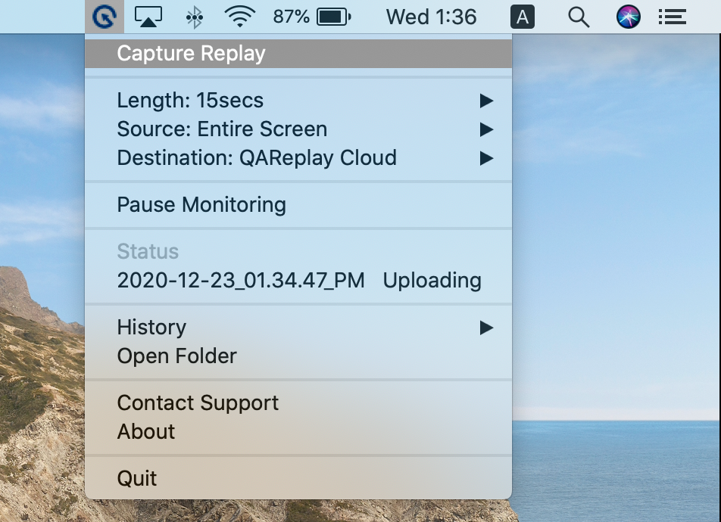Click the battery status icon
This screenshot has width=721, height=522.
[x=333, y=17]
